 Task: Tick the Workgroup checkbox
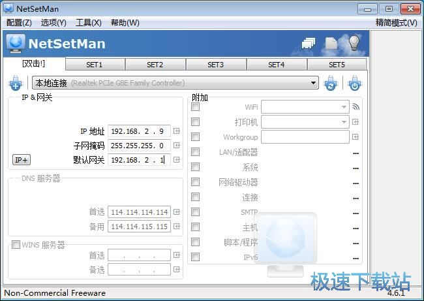[195, 136]
